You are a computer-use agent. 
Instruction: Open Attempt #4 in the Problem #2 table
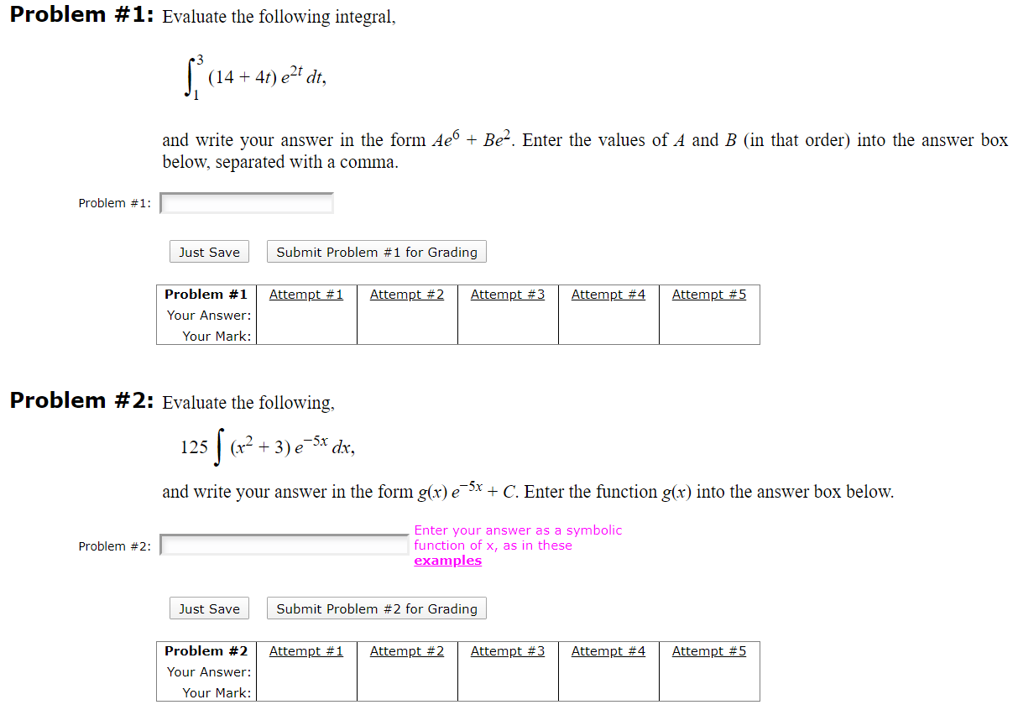pos(608,650)
